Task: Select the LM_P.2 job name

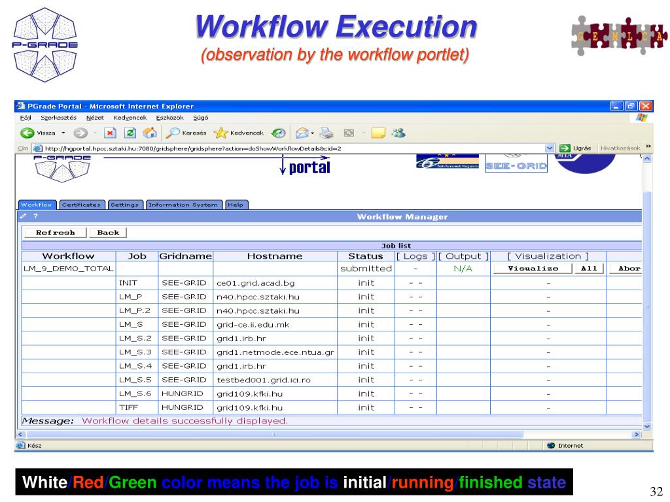Action: [x=135, y=310]
